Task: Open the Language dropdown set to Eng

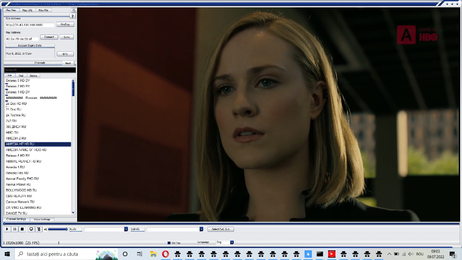Action: pyautogui.click(x=232, y=242)
